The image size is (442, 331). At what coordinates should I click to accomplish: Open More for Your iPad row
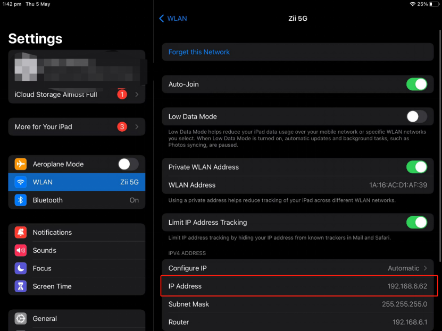point(77,127)
